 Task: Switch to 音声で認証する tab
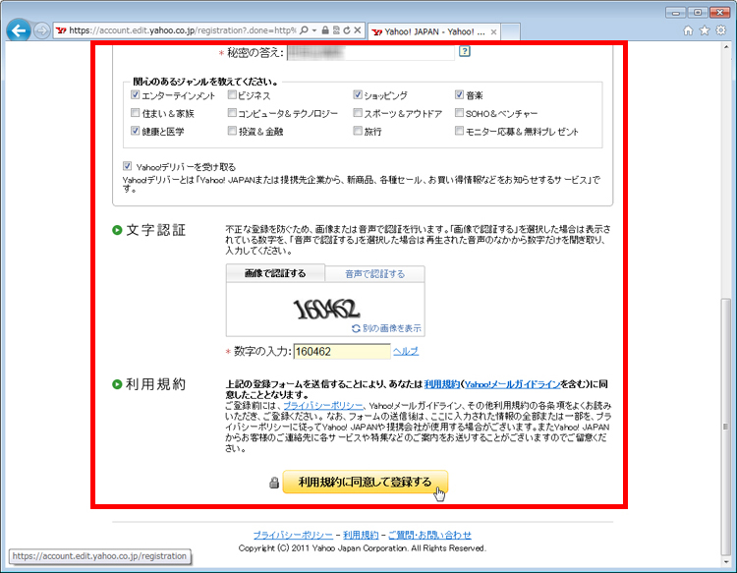[374, 274]
